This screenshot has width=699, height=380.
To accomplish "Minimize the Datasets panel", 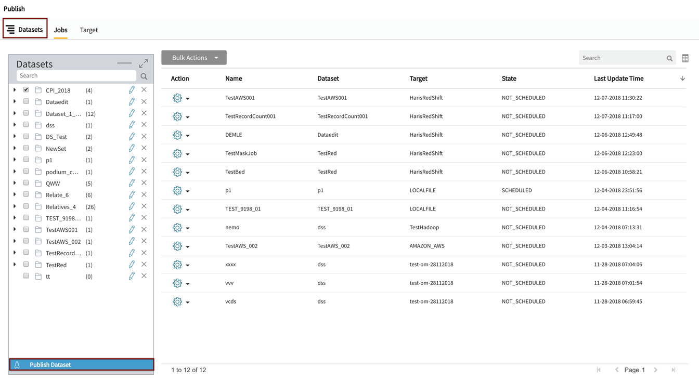I will (124, 63).
